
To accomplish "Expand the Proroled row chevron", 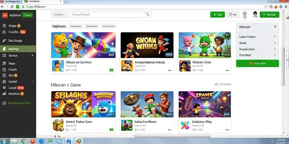I will [275, 55].
